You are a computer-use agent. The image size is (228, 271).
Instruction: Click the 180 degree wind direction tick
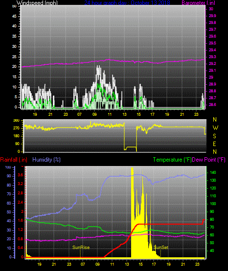16,136
